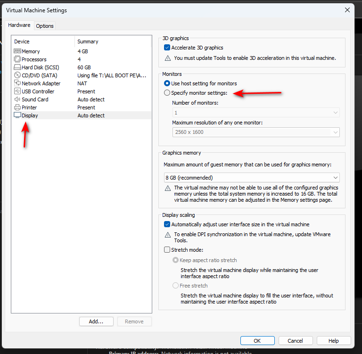Click the '60 GB' hard disk summary
Image resolution: width=362 pixels, height=354 pixels.
pyautogui.click(x=84, y=67)
